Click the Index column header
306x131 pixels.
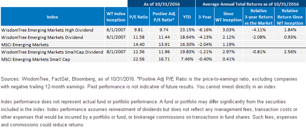pyautogui.click(x=52, y=17)
